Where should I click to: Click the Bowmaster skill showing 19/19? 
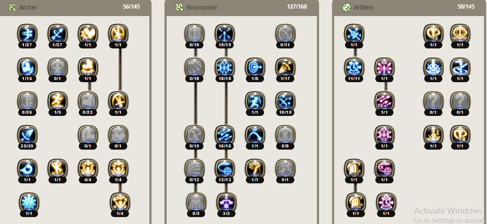click(x=224, y=34)
